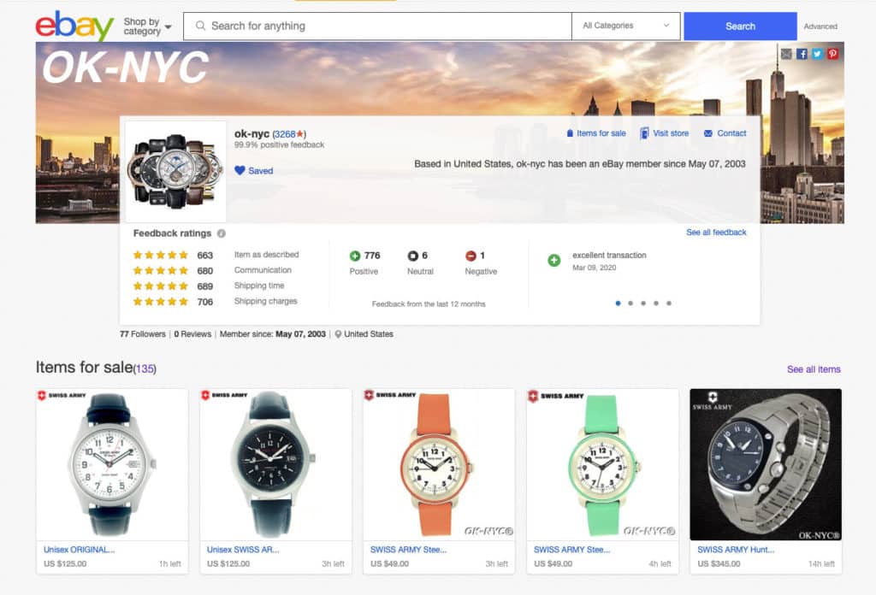Open black-dial Swiss Army watch thumbnail
The image size is (876, 595).
pos(276,464)
